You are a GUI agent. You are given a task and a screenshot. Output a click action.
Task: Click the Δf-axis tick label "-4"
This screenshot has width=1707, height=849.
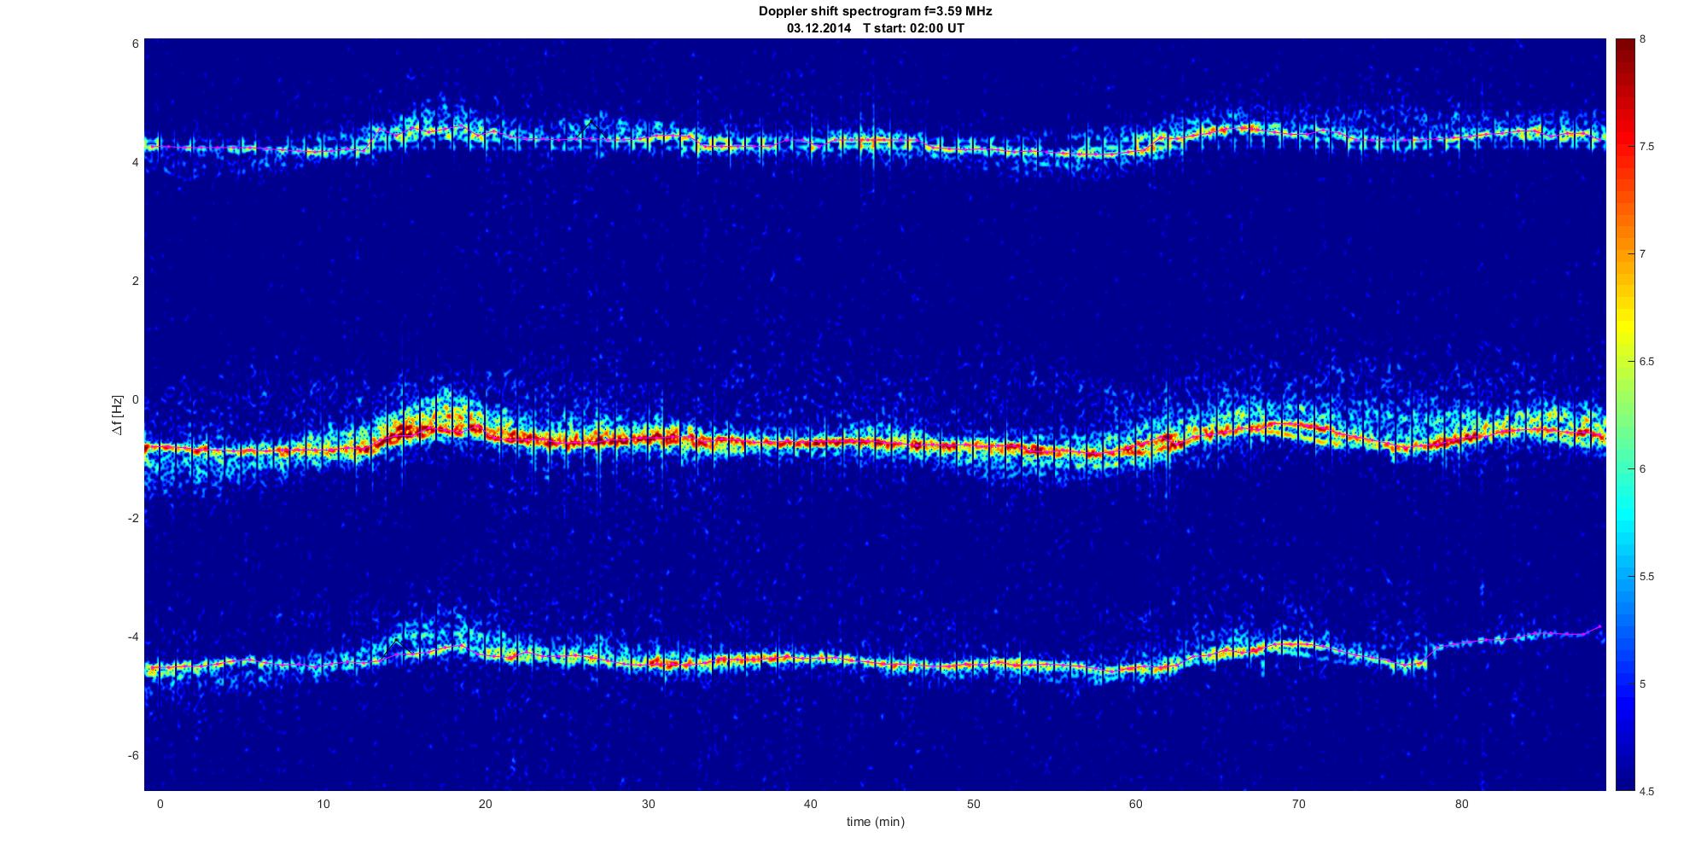tap(132, 637)
